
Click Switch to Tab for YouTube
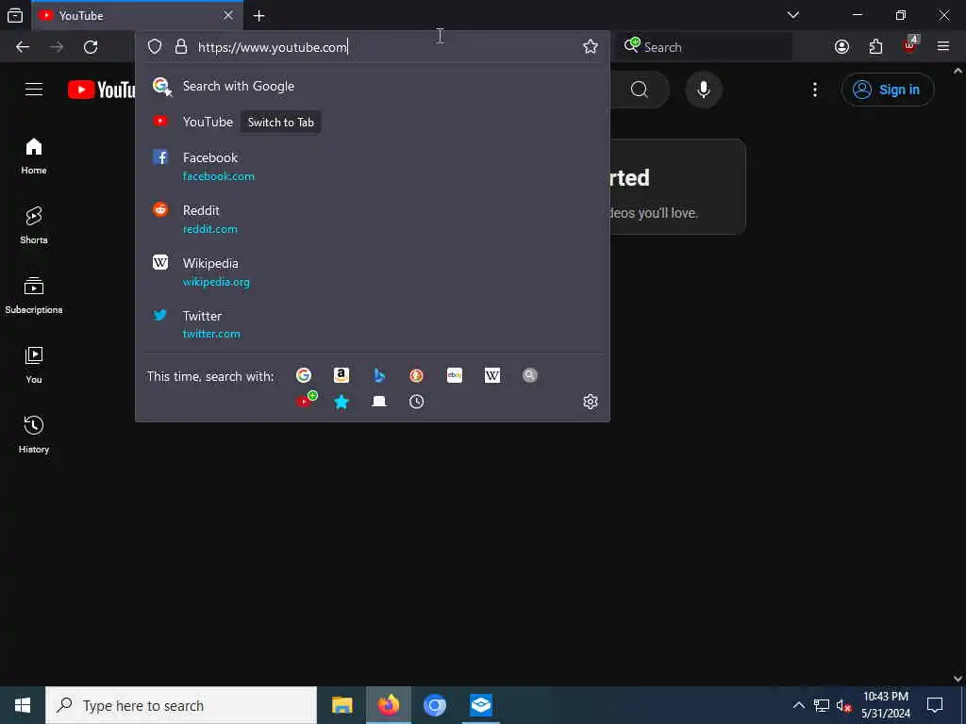[x=281, y=122]
